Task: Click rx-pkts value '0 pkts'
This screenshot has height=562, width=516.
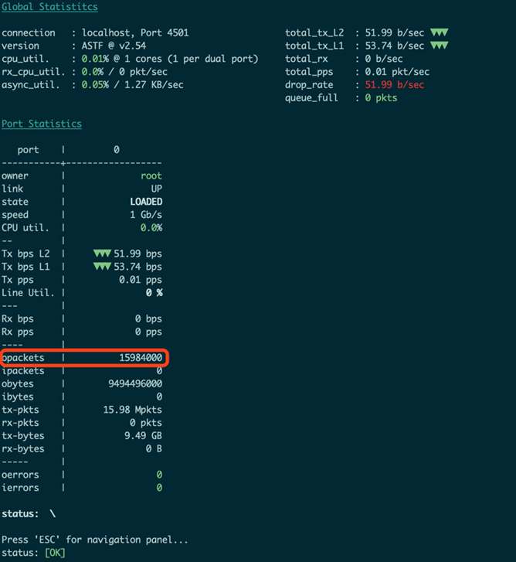Action: point(146,423)
